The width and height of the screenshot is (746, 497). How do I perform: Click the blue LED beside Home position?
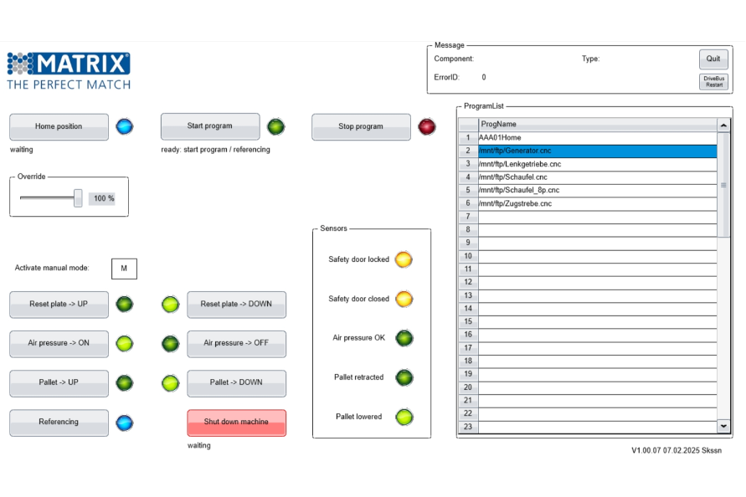(125, 127)
